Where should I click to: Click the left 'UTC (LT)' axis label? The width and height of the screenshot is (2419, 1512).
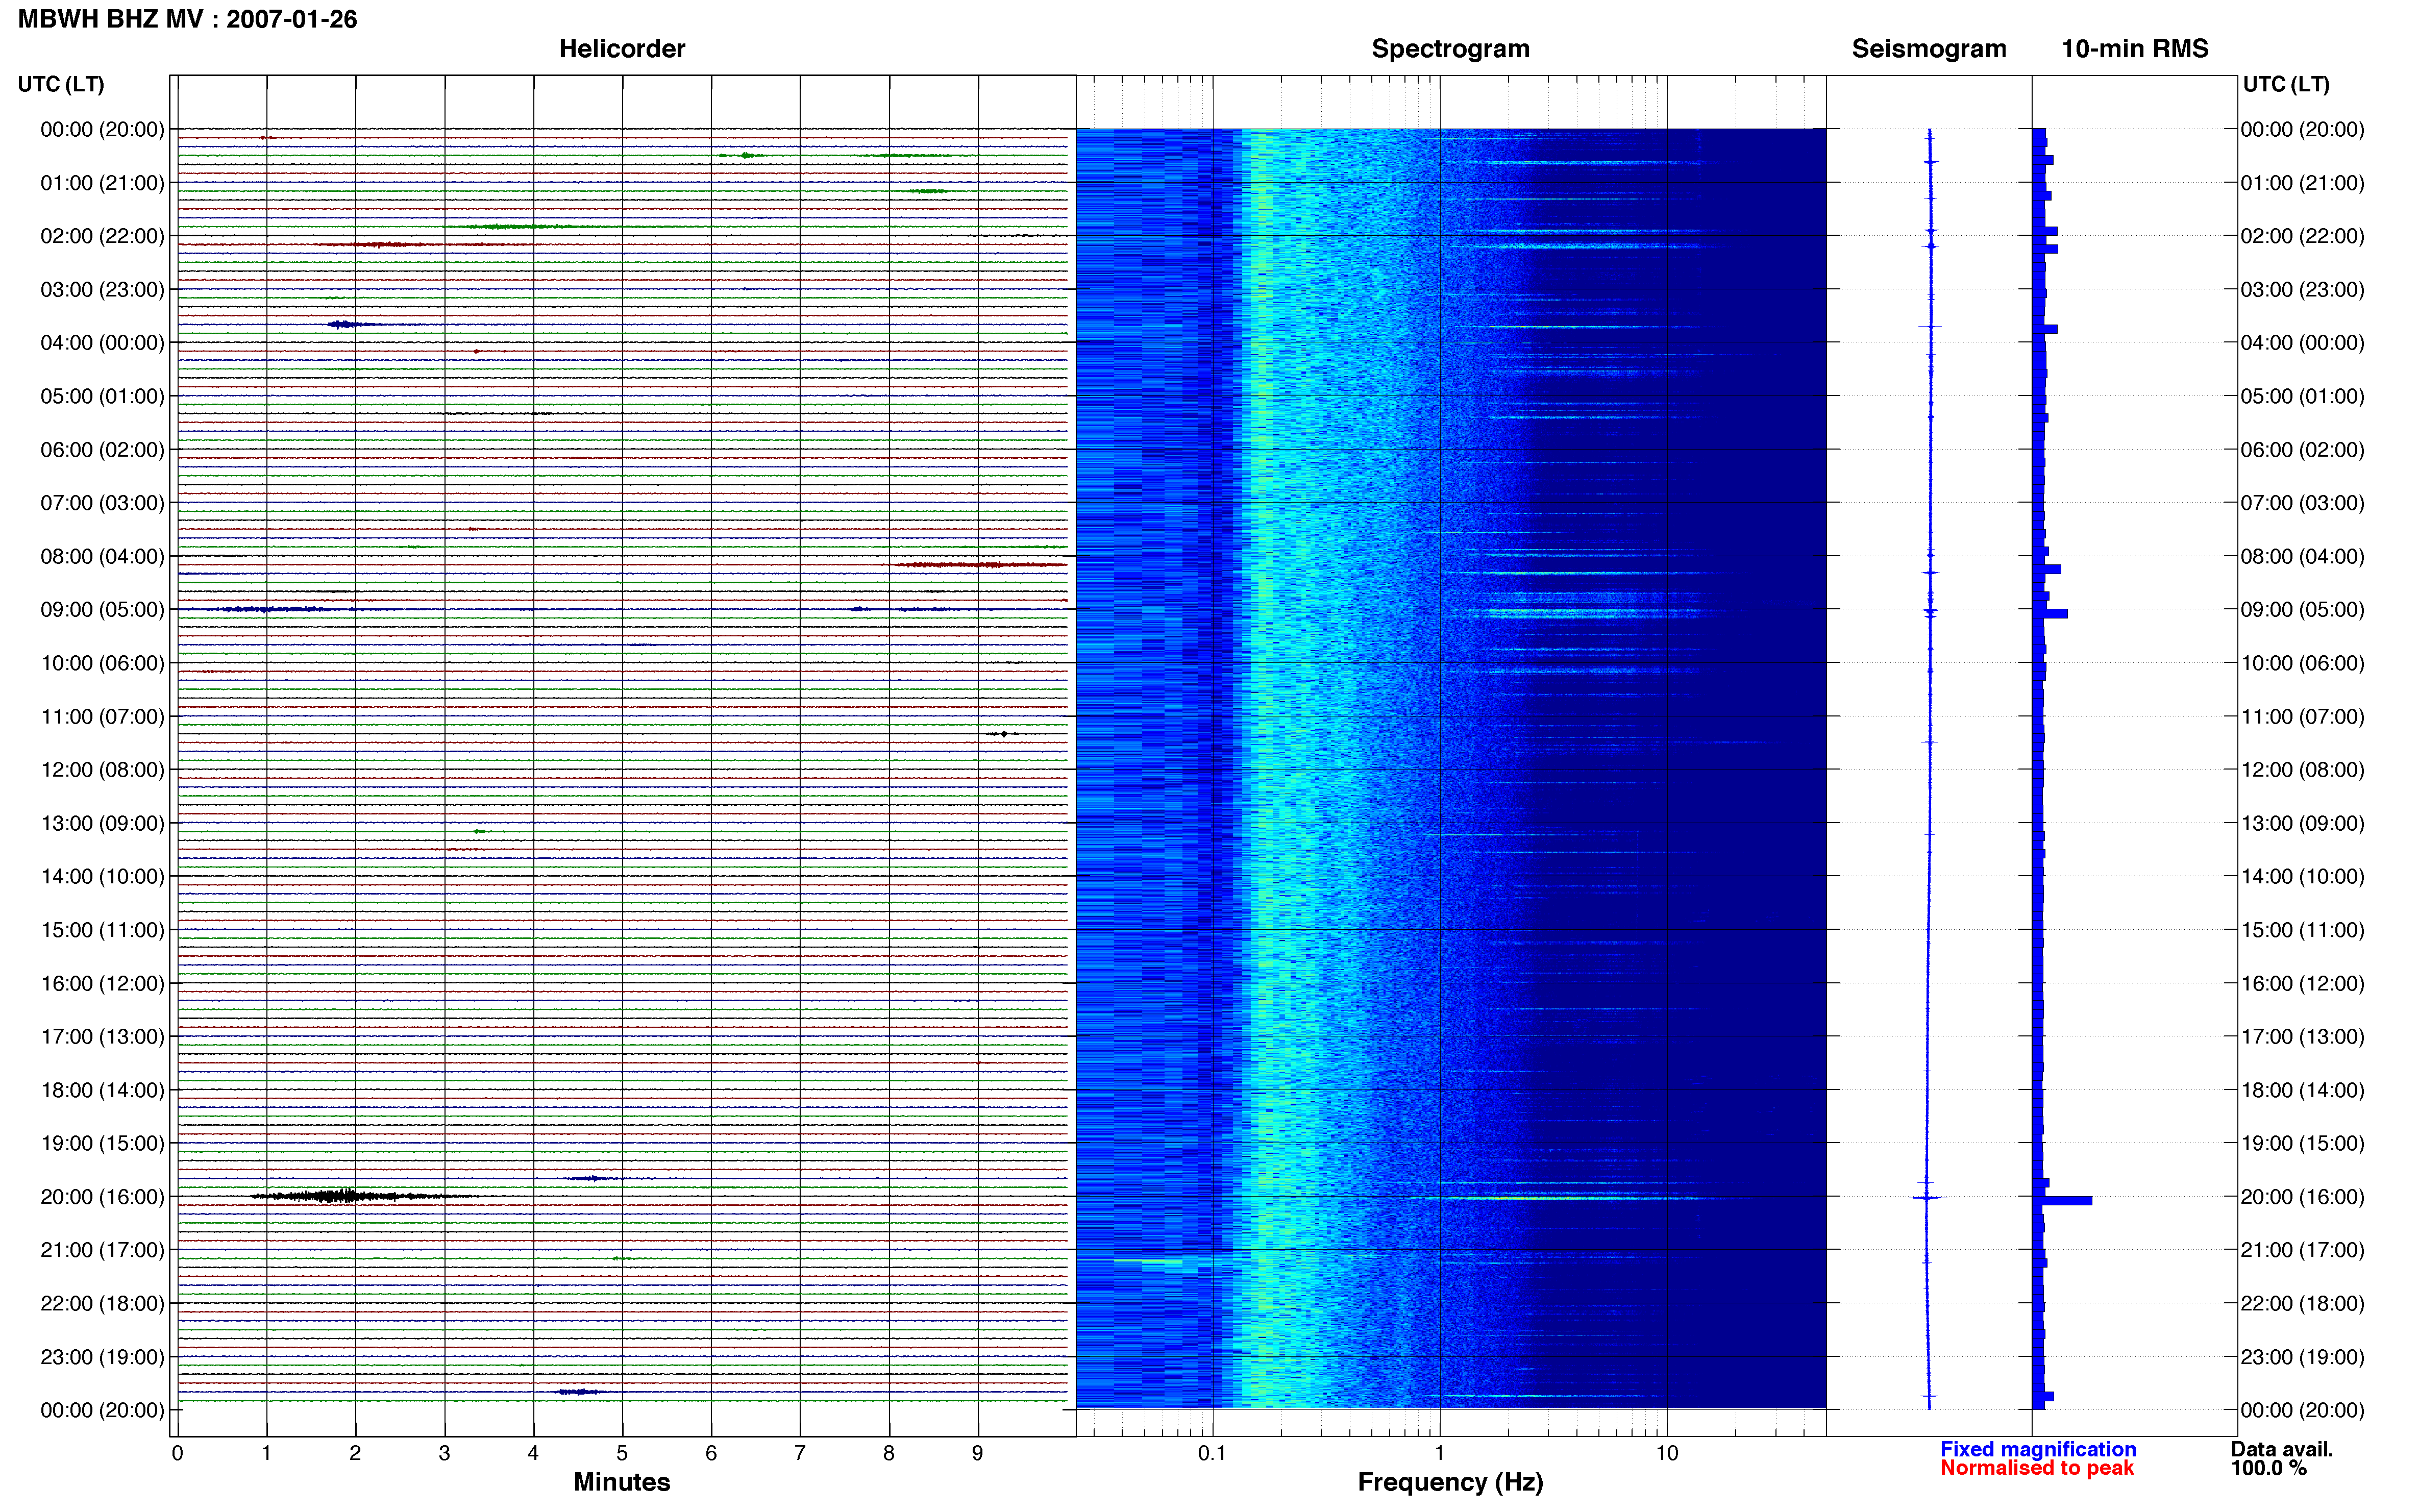pyautogui.click(x=61, y=84)
